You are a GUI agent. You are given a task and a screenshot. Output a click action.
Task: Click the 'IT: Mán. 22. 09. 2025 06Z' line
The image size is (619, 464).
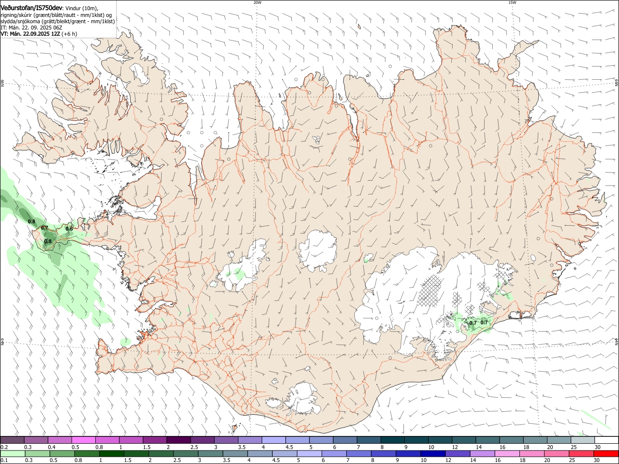point(31,28)
